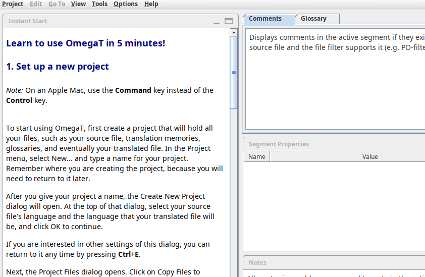
Task: Click the Value column header in Segment Properties
Action: tap(369, 157)
